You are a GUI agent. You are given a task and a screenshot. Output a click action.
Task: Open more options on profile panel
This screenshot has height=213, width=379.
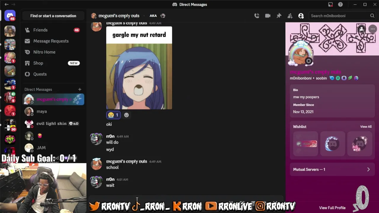click(x=372, y=29)
